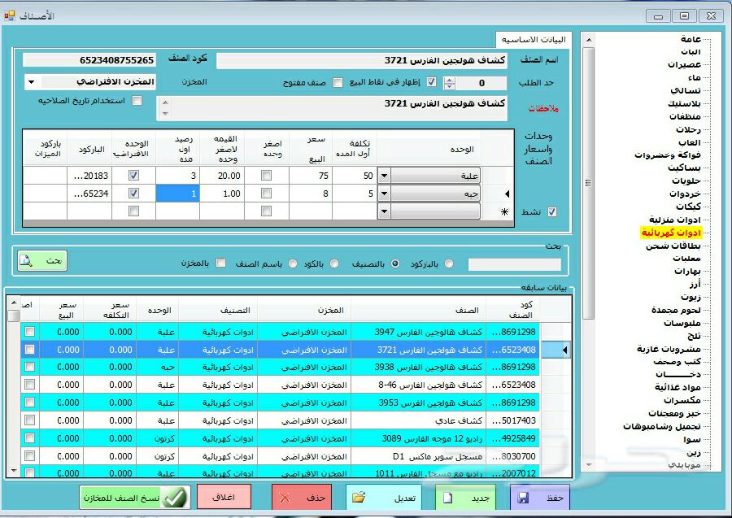Click the delete button حذف

pos(302,498)
